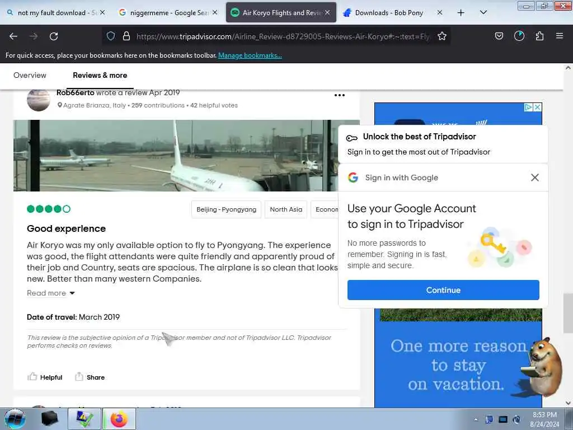Viewport: 573px width, 430px height.
Task: Open the taskbar clock and date
Action: pyautogui.click(x=544, y=419)
